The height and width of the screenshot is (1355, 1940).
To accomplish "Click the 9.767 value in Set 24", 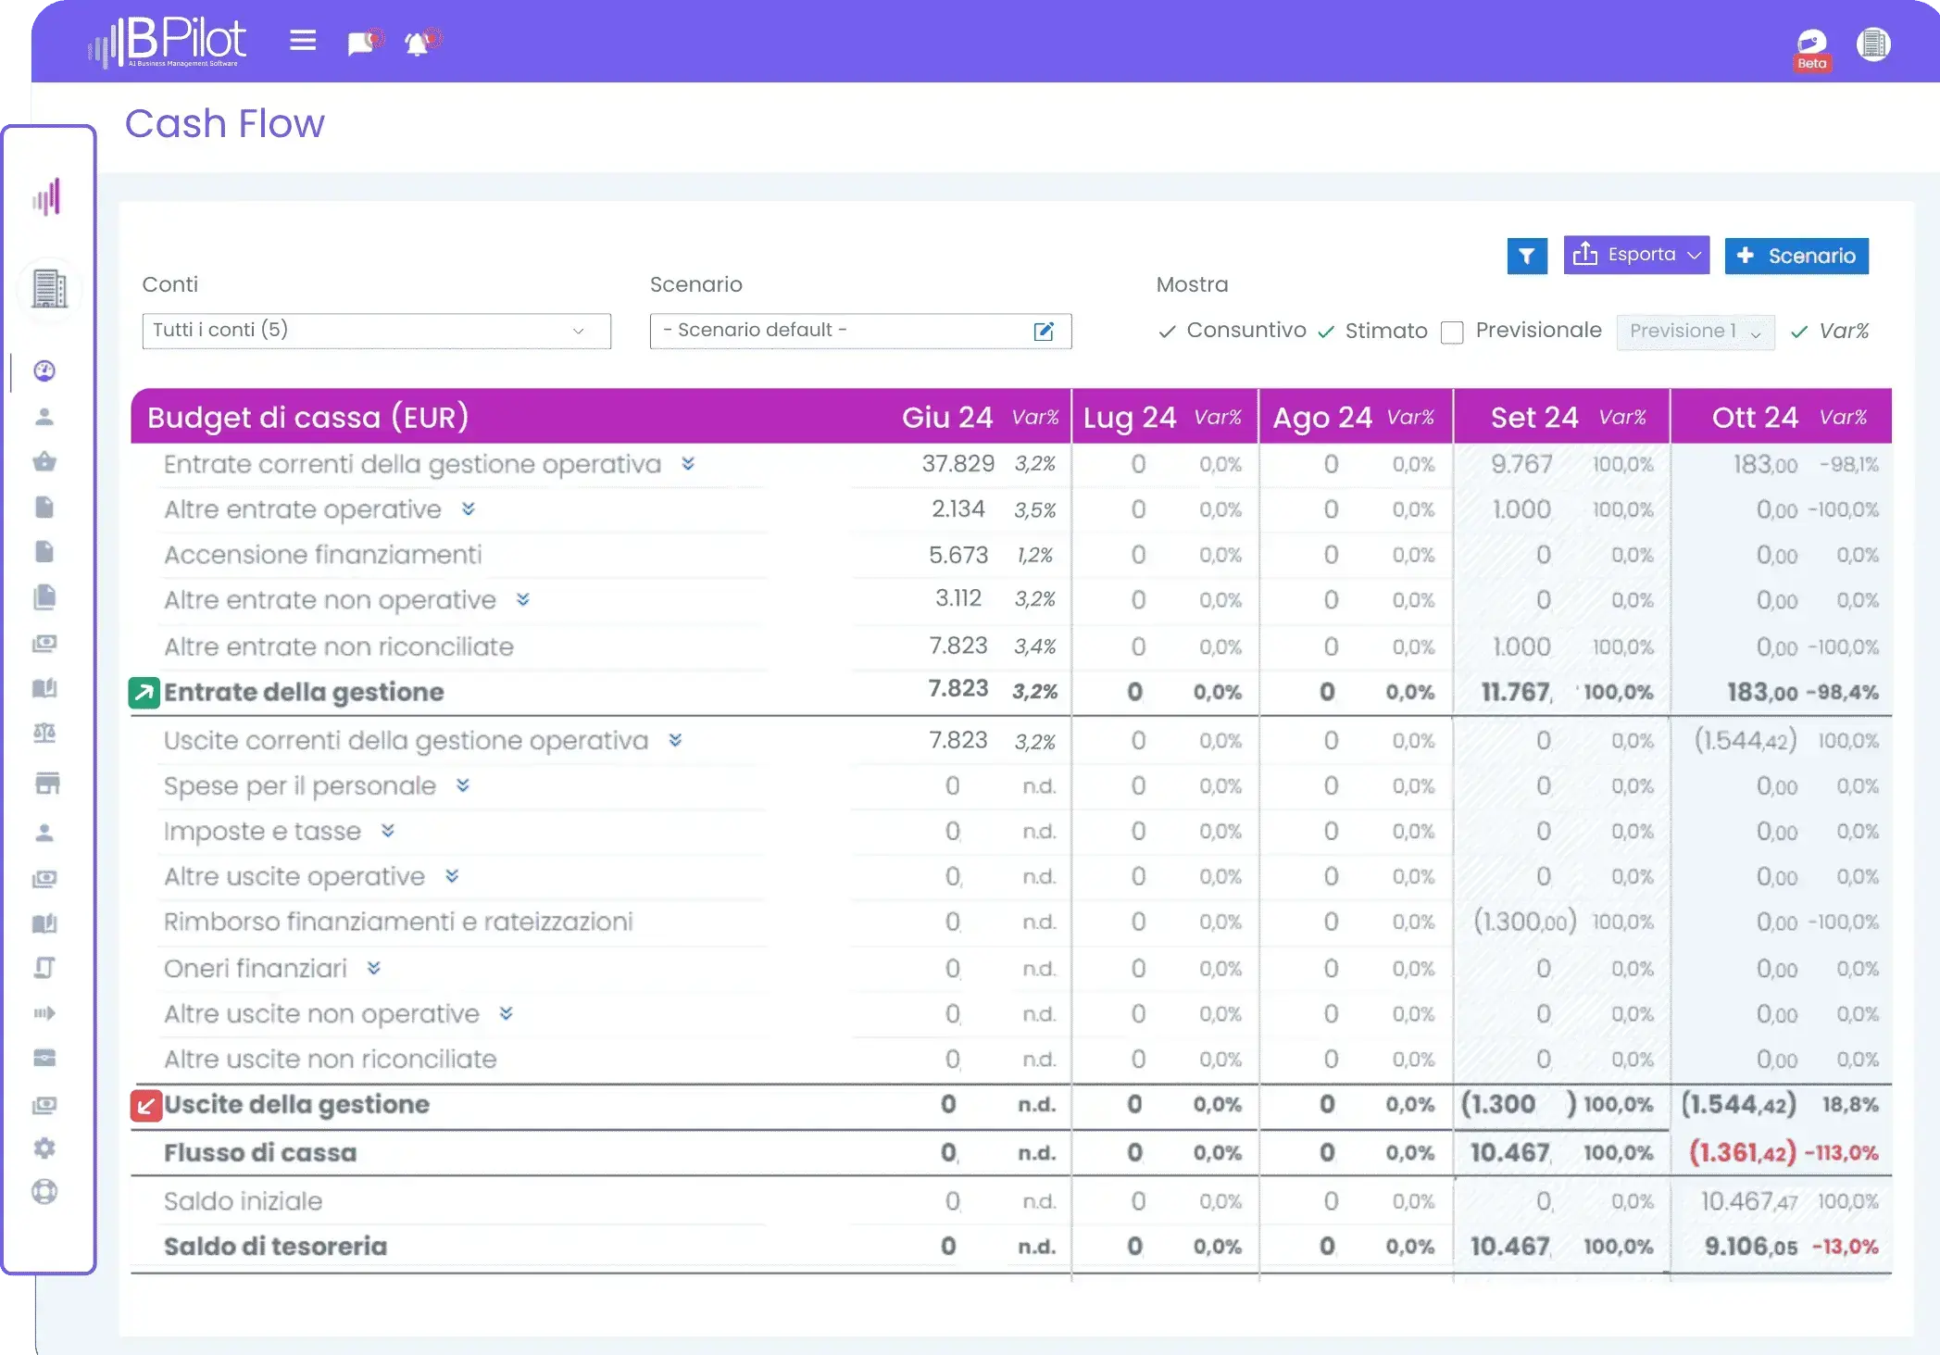I will (x=1521, y=463).
